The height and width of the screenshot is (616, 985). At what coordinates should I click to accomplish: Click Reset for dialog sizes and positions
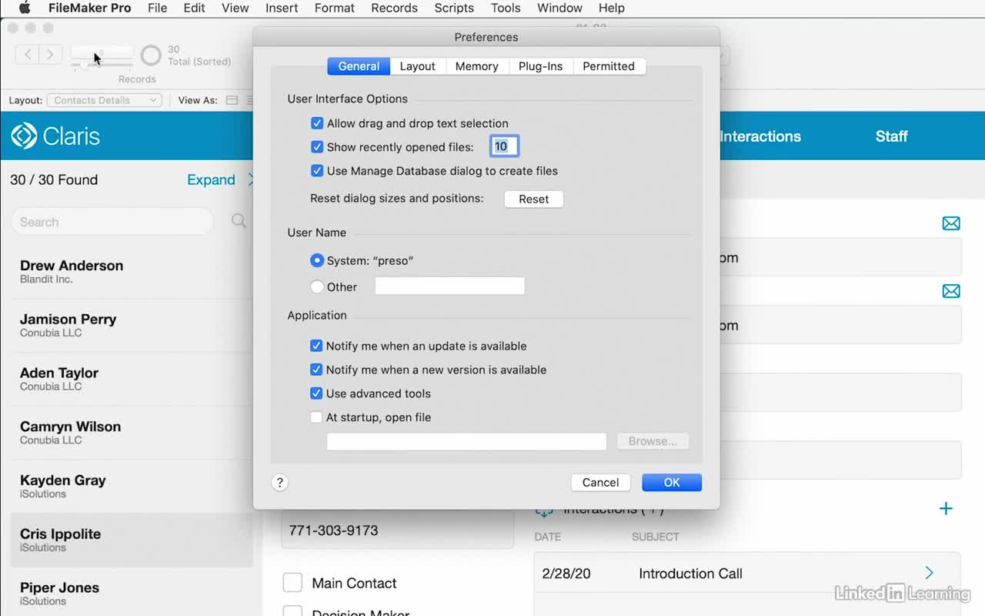(x=534, y=199)
